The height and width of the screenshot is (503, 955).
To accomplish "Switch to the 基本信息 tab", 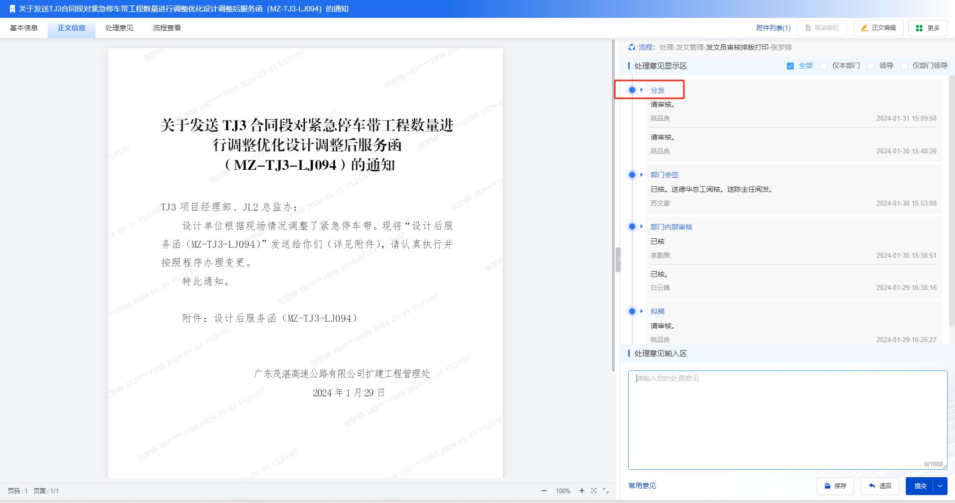I will tap(24, 28).
